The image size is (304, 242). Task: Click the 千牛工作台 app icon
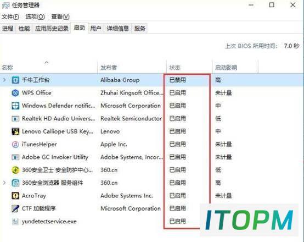pyautogui.click(x=15, y=80)
